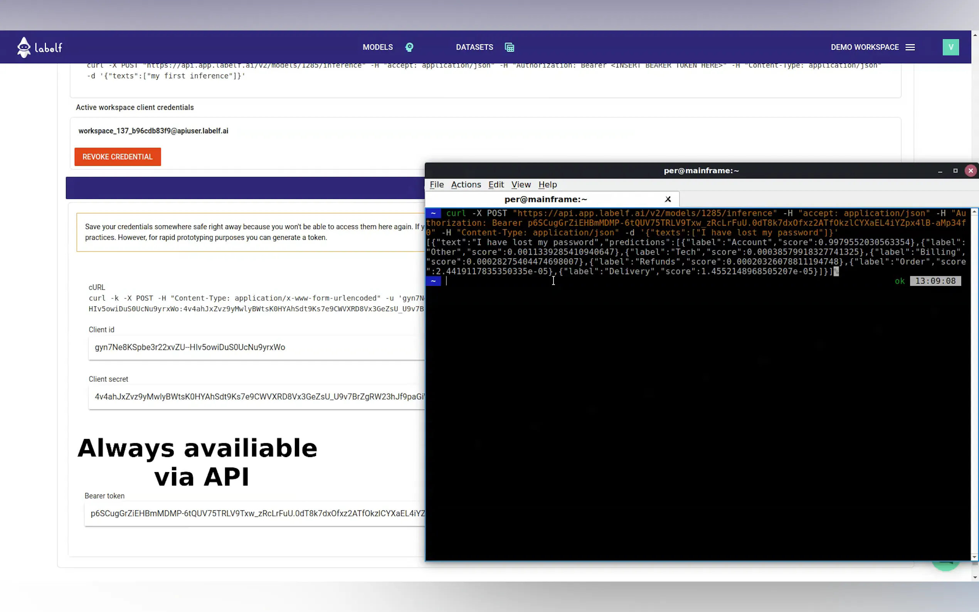The height and width of the screenshot is (612, 979).
Task: Click into the Bearer token field
Action: (x=255, y=513)
